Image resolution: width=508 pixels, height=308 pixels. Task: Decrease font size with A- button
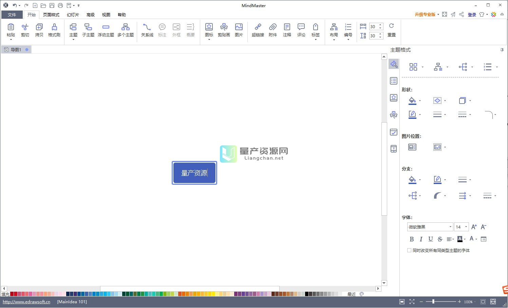[484, 227]
